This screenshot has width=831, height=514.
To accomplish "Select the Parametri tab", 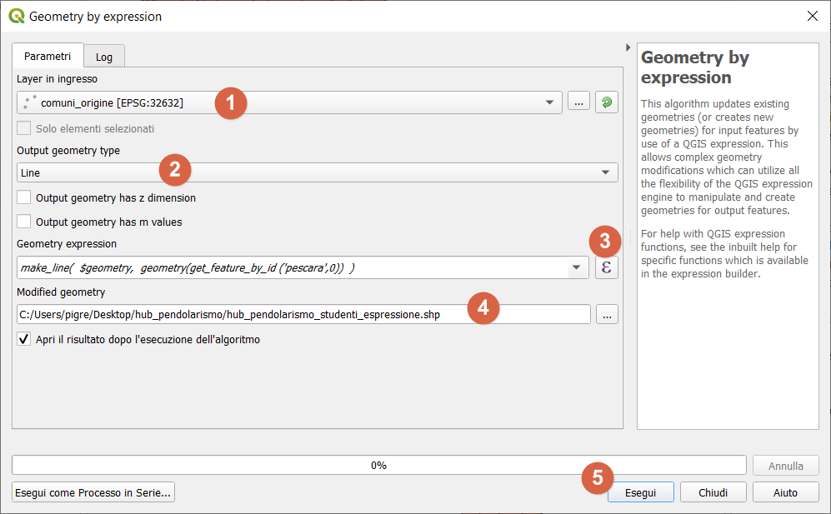I will point(48,56).
